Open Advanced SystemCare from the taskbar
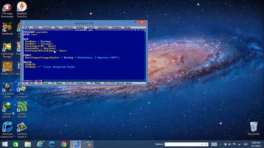 [x=52, y=144]
